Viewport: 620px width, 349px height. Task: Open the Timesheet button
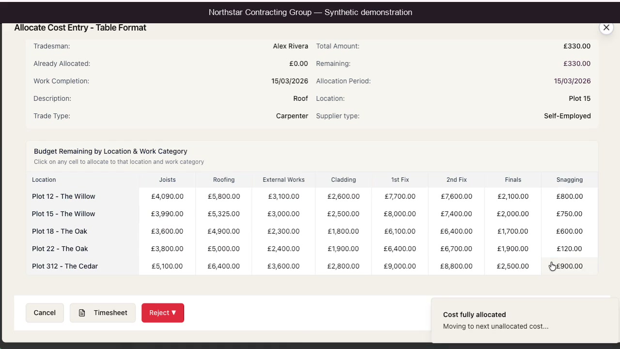point(103,313)
